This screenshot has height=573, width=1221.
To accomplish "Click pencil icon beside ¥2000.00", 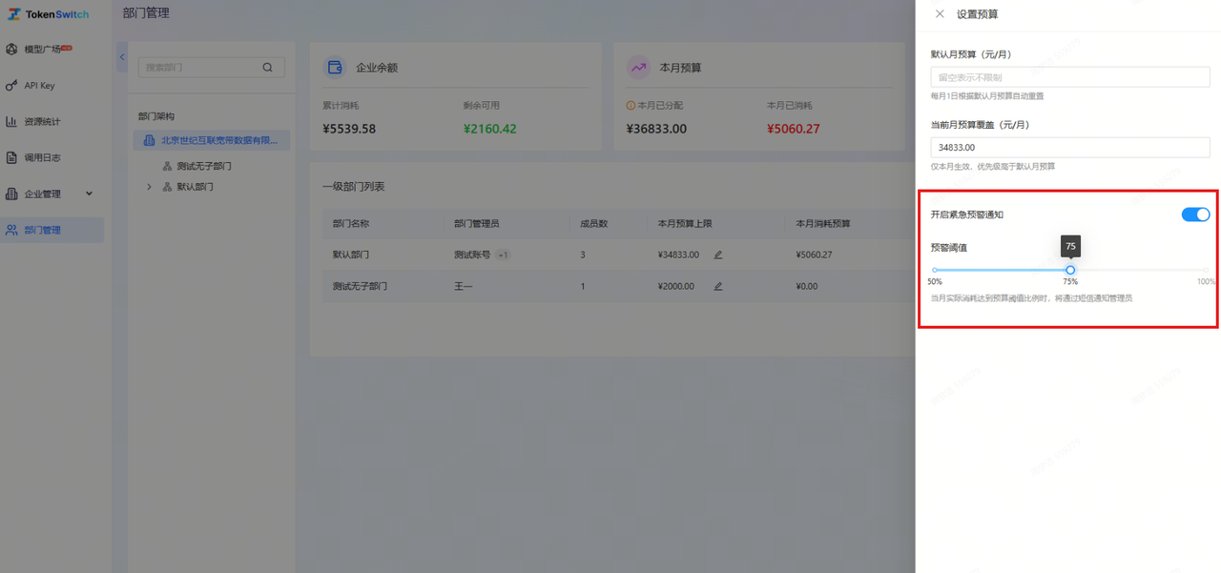I will [718, 286].
